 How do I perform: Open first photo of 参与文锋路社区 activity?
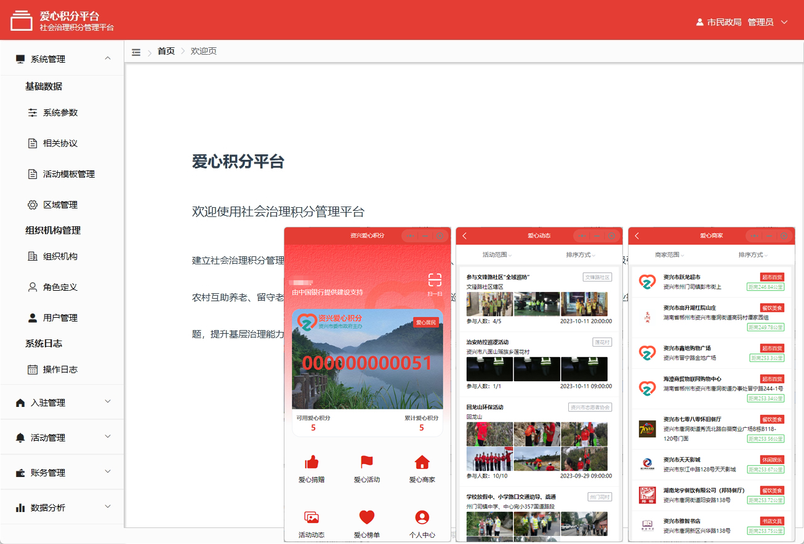click(489, 304)
